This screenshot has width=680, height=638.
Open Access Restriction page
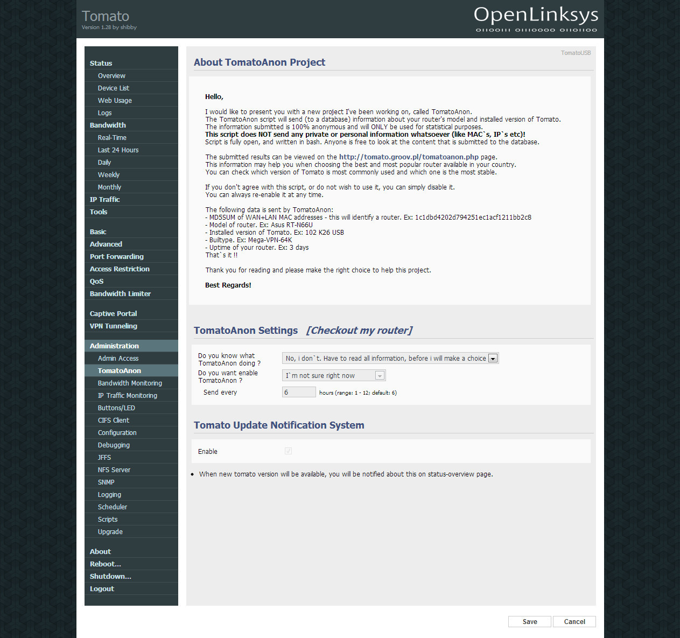pyautogui.click(x=131, y=269)
